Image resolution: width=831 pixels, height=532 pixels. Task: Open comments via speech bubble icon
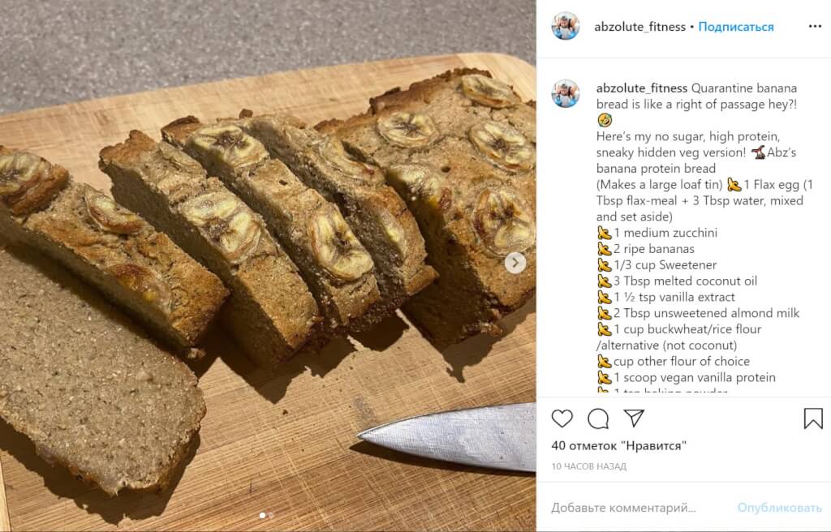click(x=598, y=418)
